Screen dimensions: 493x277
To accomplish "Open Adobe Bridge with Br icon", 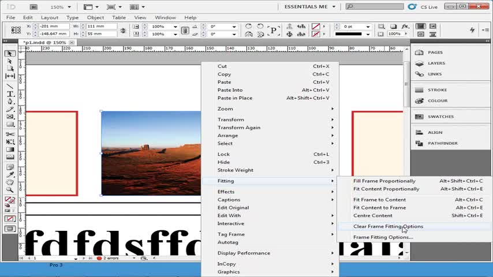I will 33,6.
